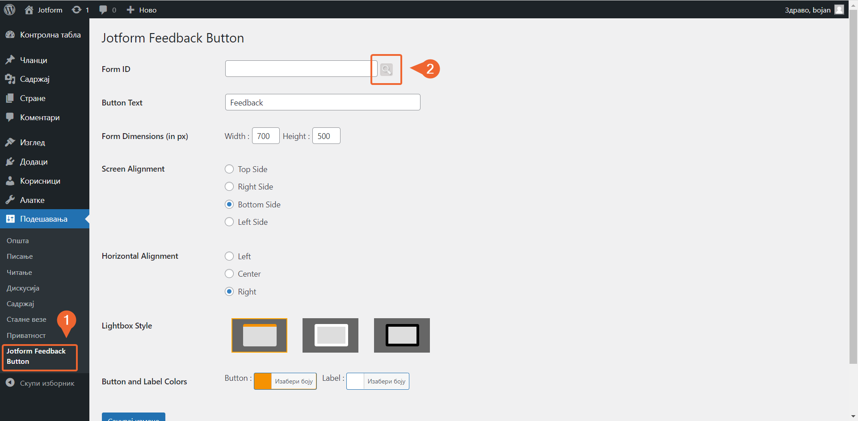Screen dimensions: 858x421
Task: Go to Сталне везе settings submenu
Action: 26,320
